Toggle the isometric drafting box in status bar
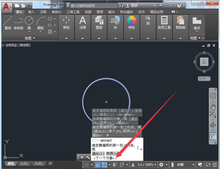Screen dimensions: 220x169 pyautogui.click(x=122, y=165)
